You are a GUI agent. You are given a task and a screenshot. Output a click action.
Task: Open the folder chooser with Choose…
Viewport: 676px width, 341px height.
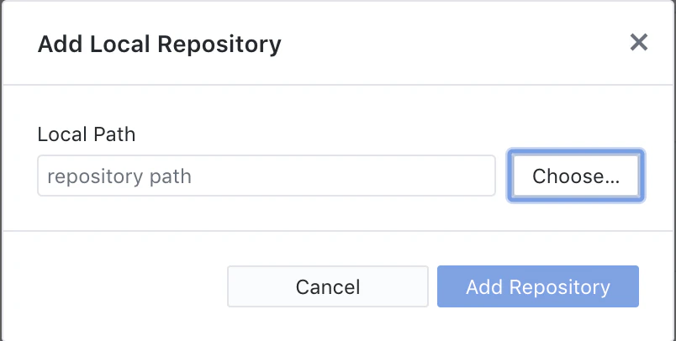click(576, 176)
